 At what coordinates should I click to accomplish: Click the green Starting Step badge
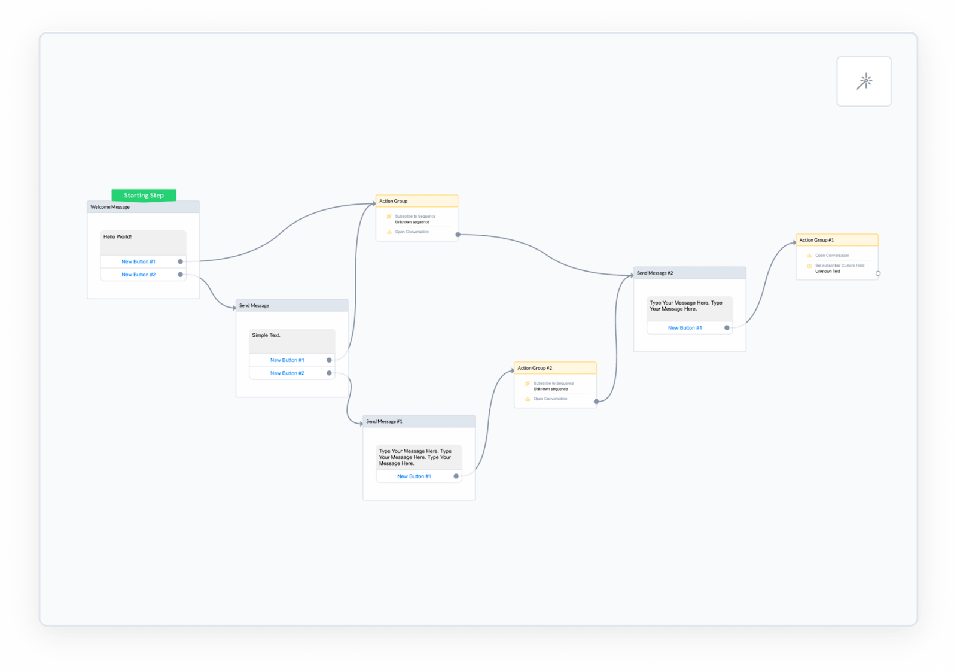pyautogui.click(x=144, y=195)
